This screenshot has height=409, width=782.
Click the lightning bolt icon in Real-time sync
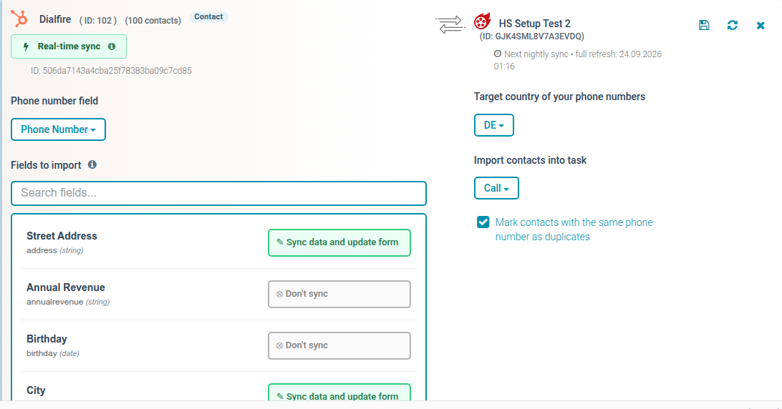[26, 46]
